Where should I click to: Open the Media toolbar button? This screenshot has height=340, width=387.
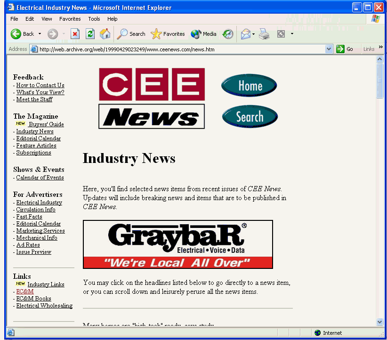pyautogui.click(x=203, y=34)
